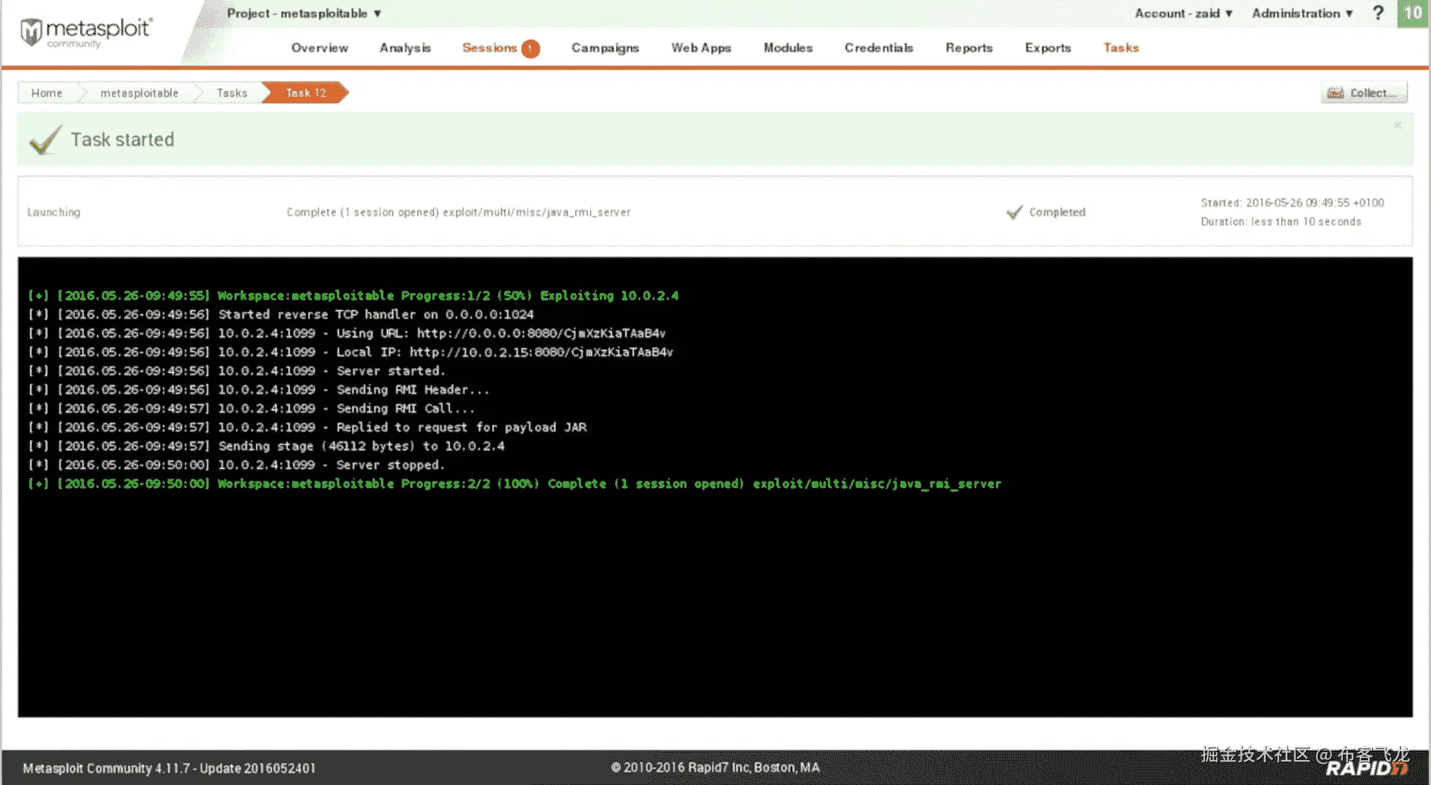Click the Collect... button
The image size is (1431, 785).
(x=1363, y=92)
